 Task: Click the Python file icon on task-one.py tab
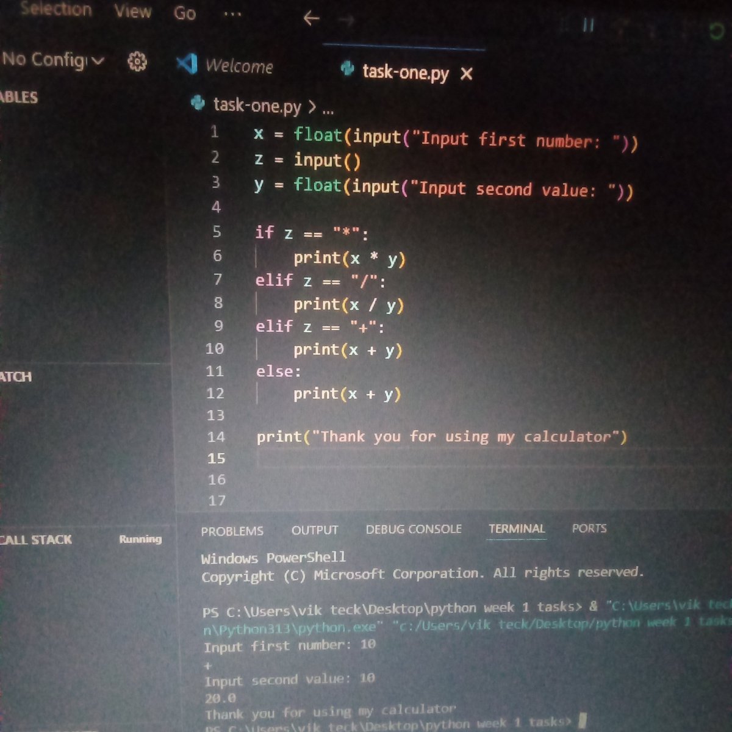click(348, 71)
